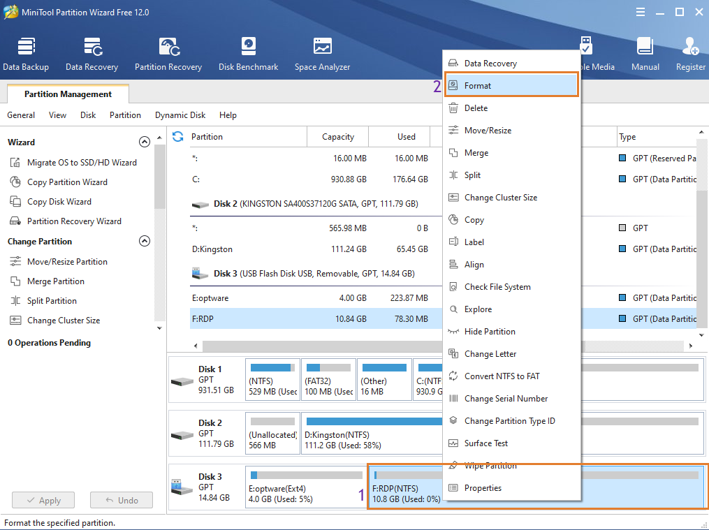Select Wipe Partition from the context menu
This screenshot has height=530, width=709.
tap(490, 466)
